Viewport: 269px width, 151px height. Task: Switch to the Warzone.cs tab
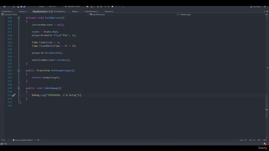click(x=109, y=11)
